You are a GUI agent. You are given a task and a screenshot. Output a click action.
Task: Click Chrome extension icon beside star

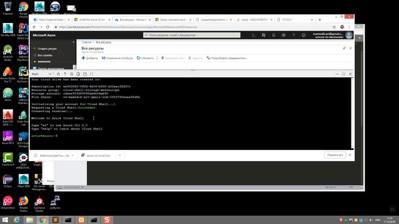coord(342,27)
